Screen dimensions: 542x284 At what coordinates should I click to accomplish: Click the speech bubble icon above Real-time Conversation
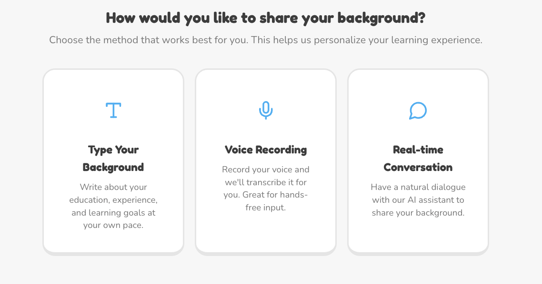pyautogui.click(x=418, y=110)
